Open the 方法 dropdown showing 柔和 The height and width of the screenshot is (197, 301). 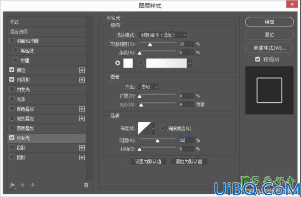148,87
